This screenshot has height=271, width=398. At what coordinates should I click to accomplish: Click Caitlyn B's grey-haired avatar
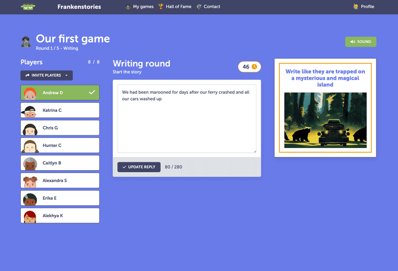(30, 164)
